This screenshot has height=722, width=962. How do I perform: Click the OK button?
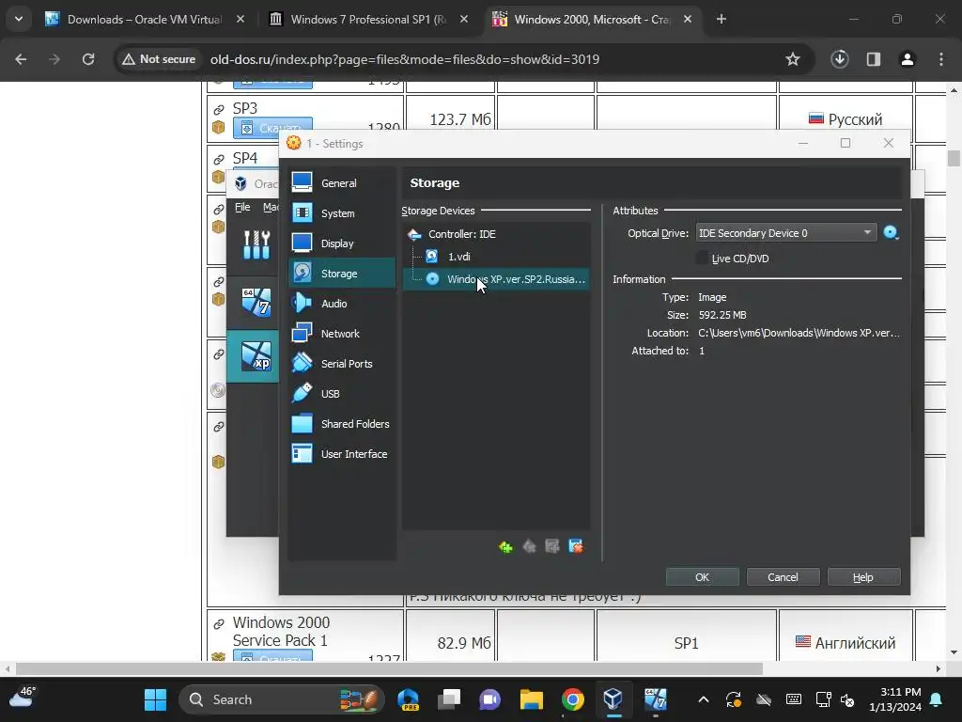[702, 577]
